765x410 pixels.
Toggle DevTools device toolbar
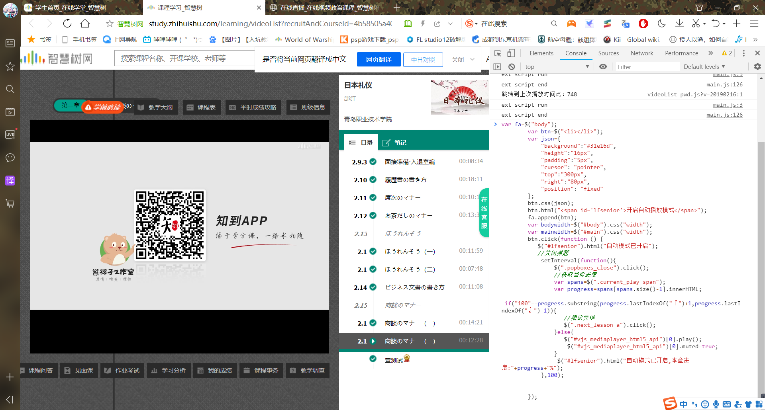point(511,53)
